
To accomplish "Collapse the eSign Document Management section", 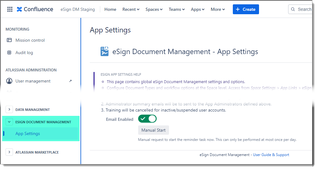I will click(9, 122).
